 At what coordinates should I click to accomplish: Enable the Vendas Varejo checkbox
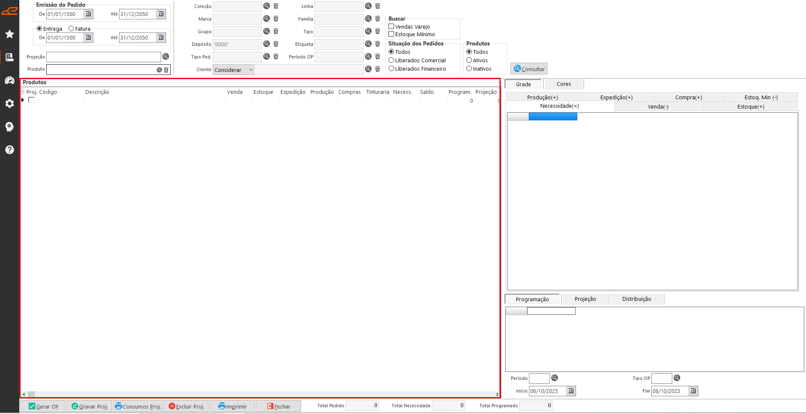click(391, 27)
